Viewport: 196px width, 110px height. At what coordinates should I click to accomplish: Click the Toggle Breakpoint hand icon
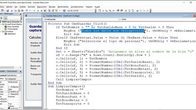126,11
